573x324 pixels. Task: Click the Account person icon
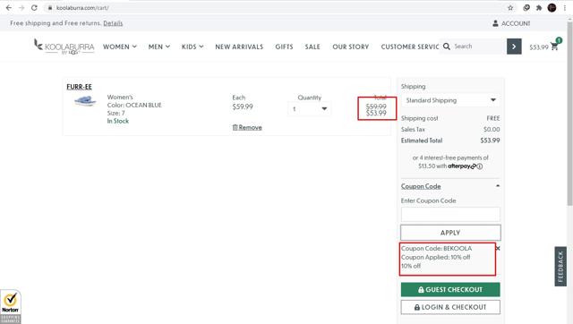coord(495,23)
